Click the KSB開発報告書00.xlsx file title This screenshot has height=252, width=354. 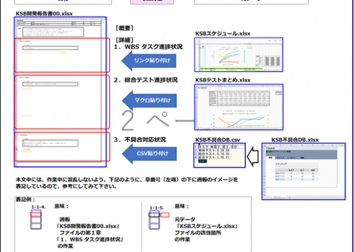pyautogui.click(x=44, y=14)
